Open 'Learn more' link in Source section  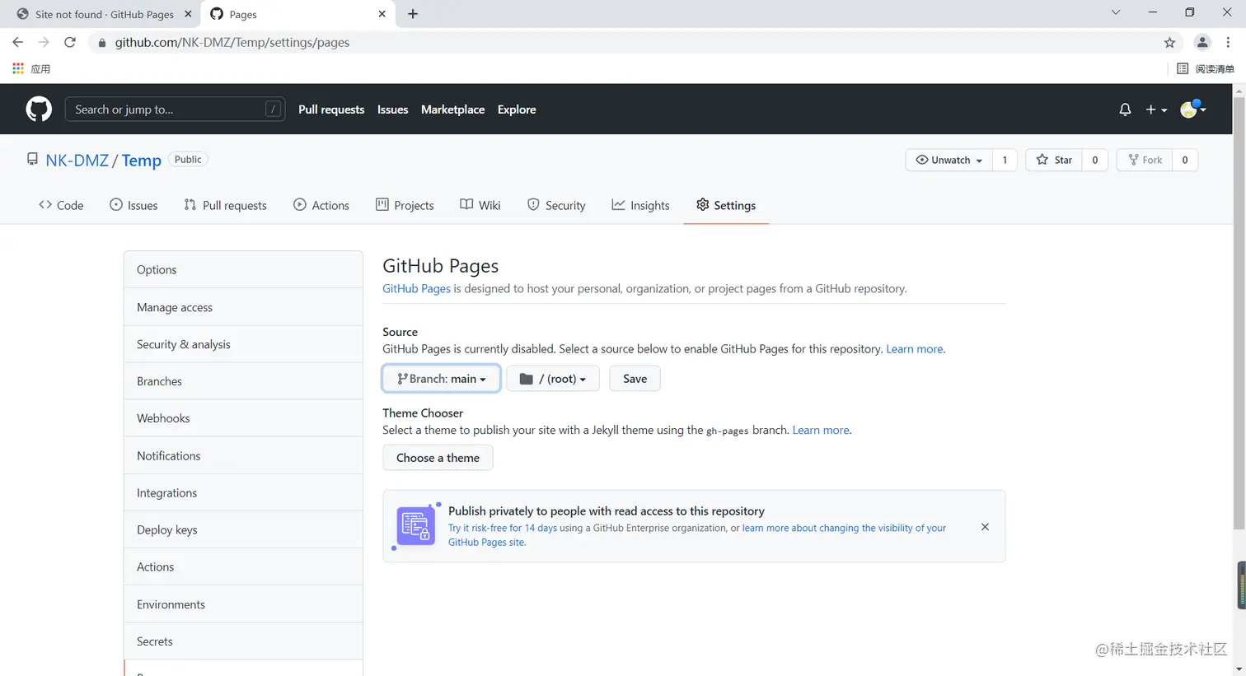tap(915, 349)
